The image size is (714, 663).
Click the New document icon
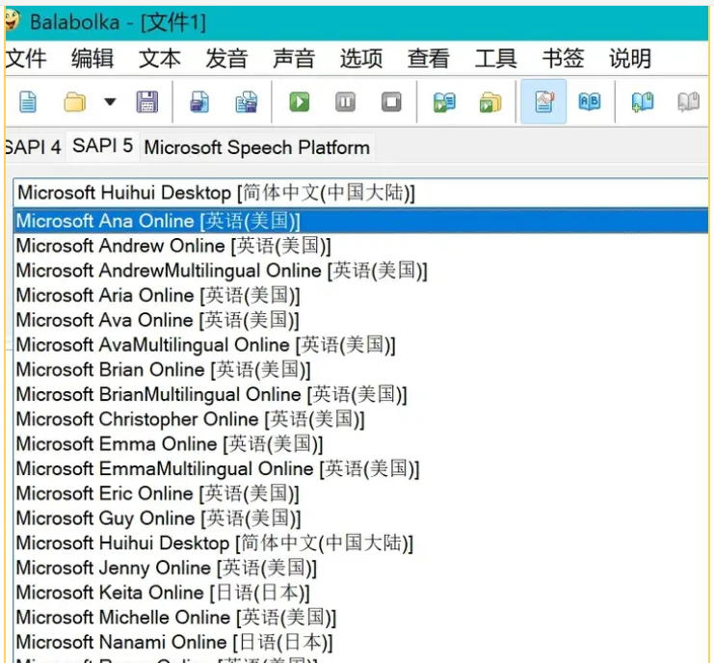pyautogui.click(x=28, y=101)
